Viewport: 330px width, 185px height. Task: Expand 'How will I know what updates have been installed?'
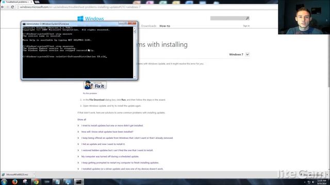[x=107, y=132]
